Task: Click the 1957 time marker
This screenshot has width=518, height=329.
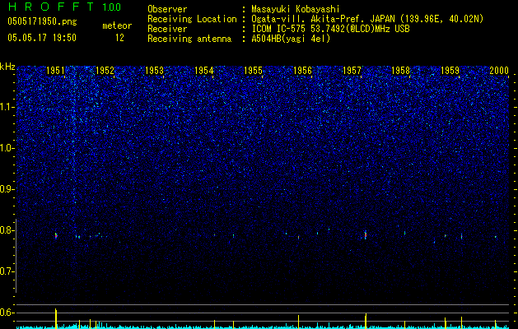Action: [x=352, y=70]
